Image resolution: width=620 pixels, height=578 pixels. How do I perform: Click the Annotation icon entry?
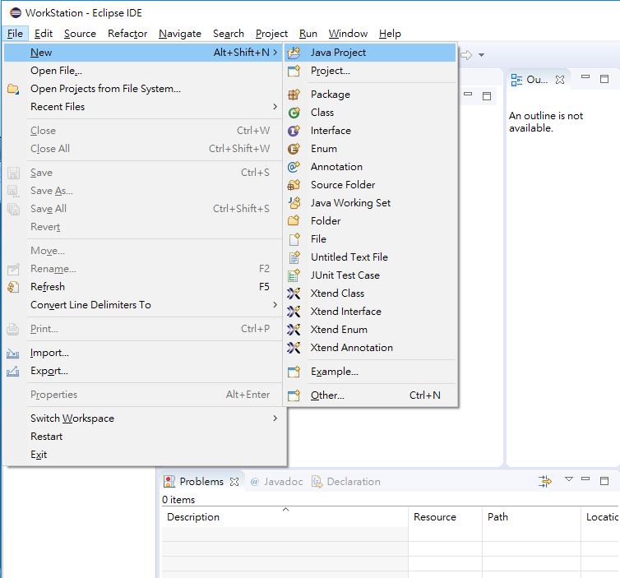coord(294,167)
